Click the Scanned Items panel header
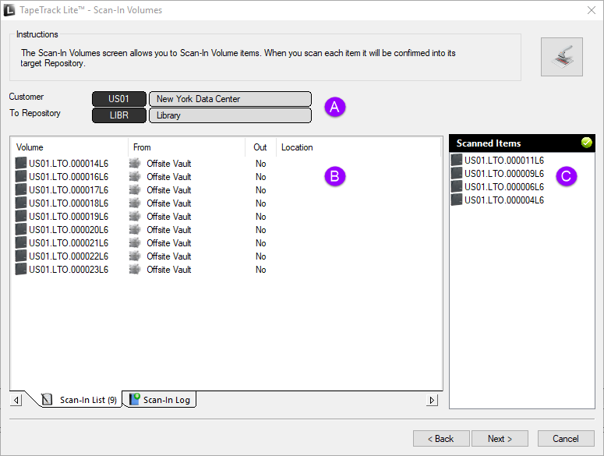604x456 pixels. tap(522, 143)
